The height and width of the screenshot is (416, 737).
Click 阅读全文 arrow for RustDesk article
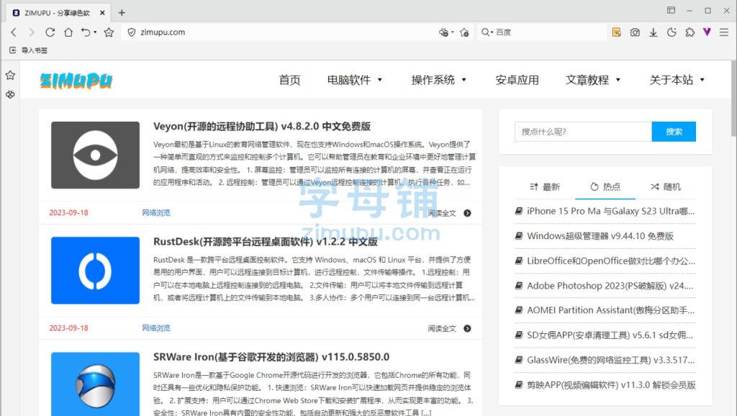(x=466, y=328)
